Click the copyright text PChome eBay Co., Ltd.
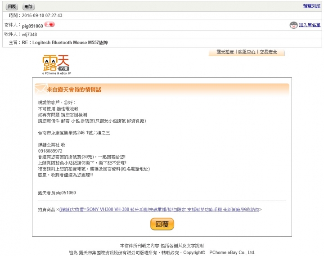Screen dimensions: 324x256 pyautogui.click(x=232, y=252)
